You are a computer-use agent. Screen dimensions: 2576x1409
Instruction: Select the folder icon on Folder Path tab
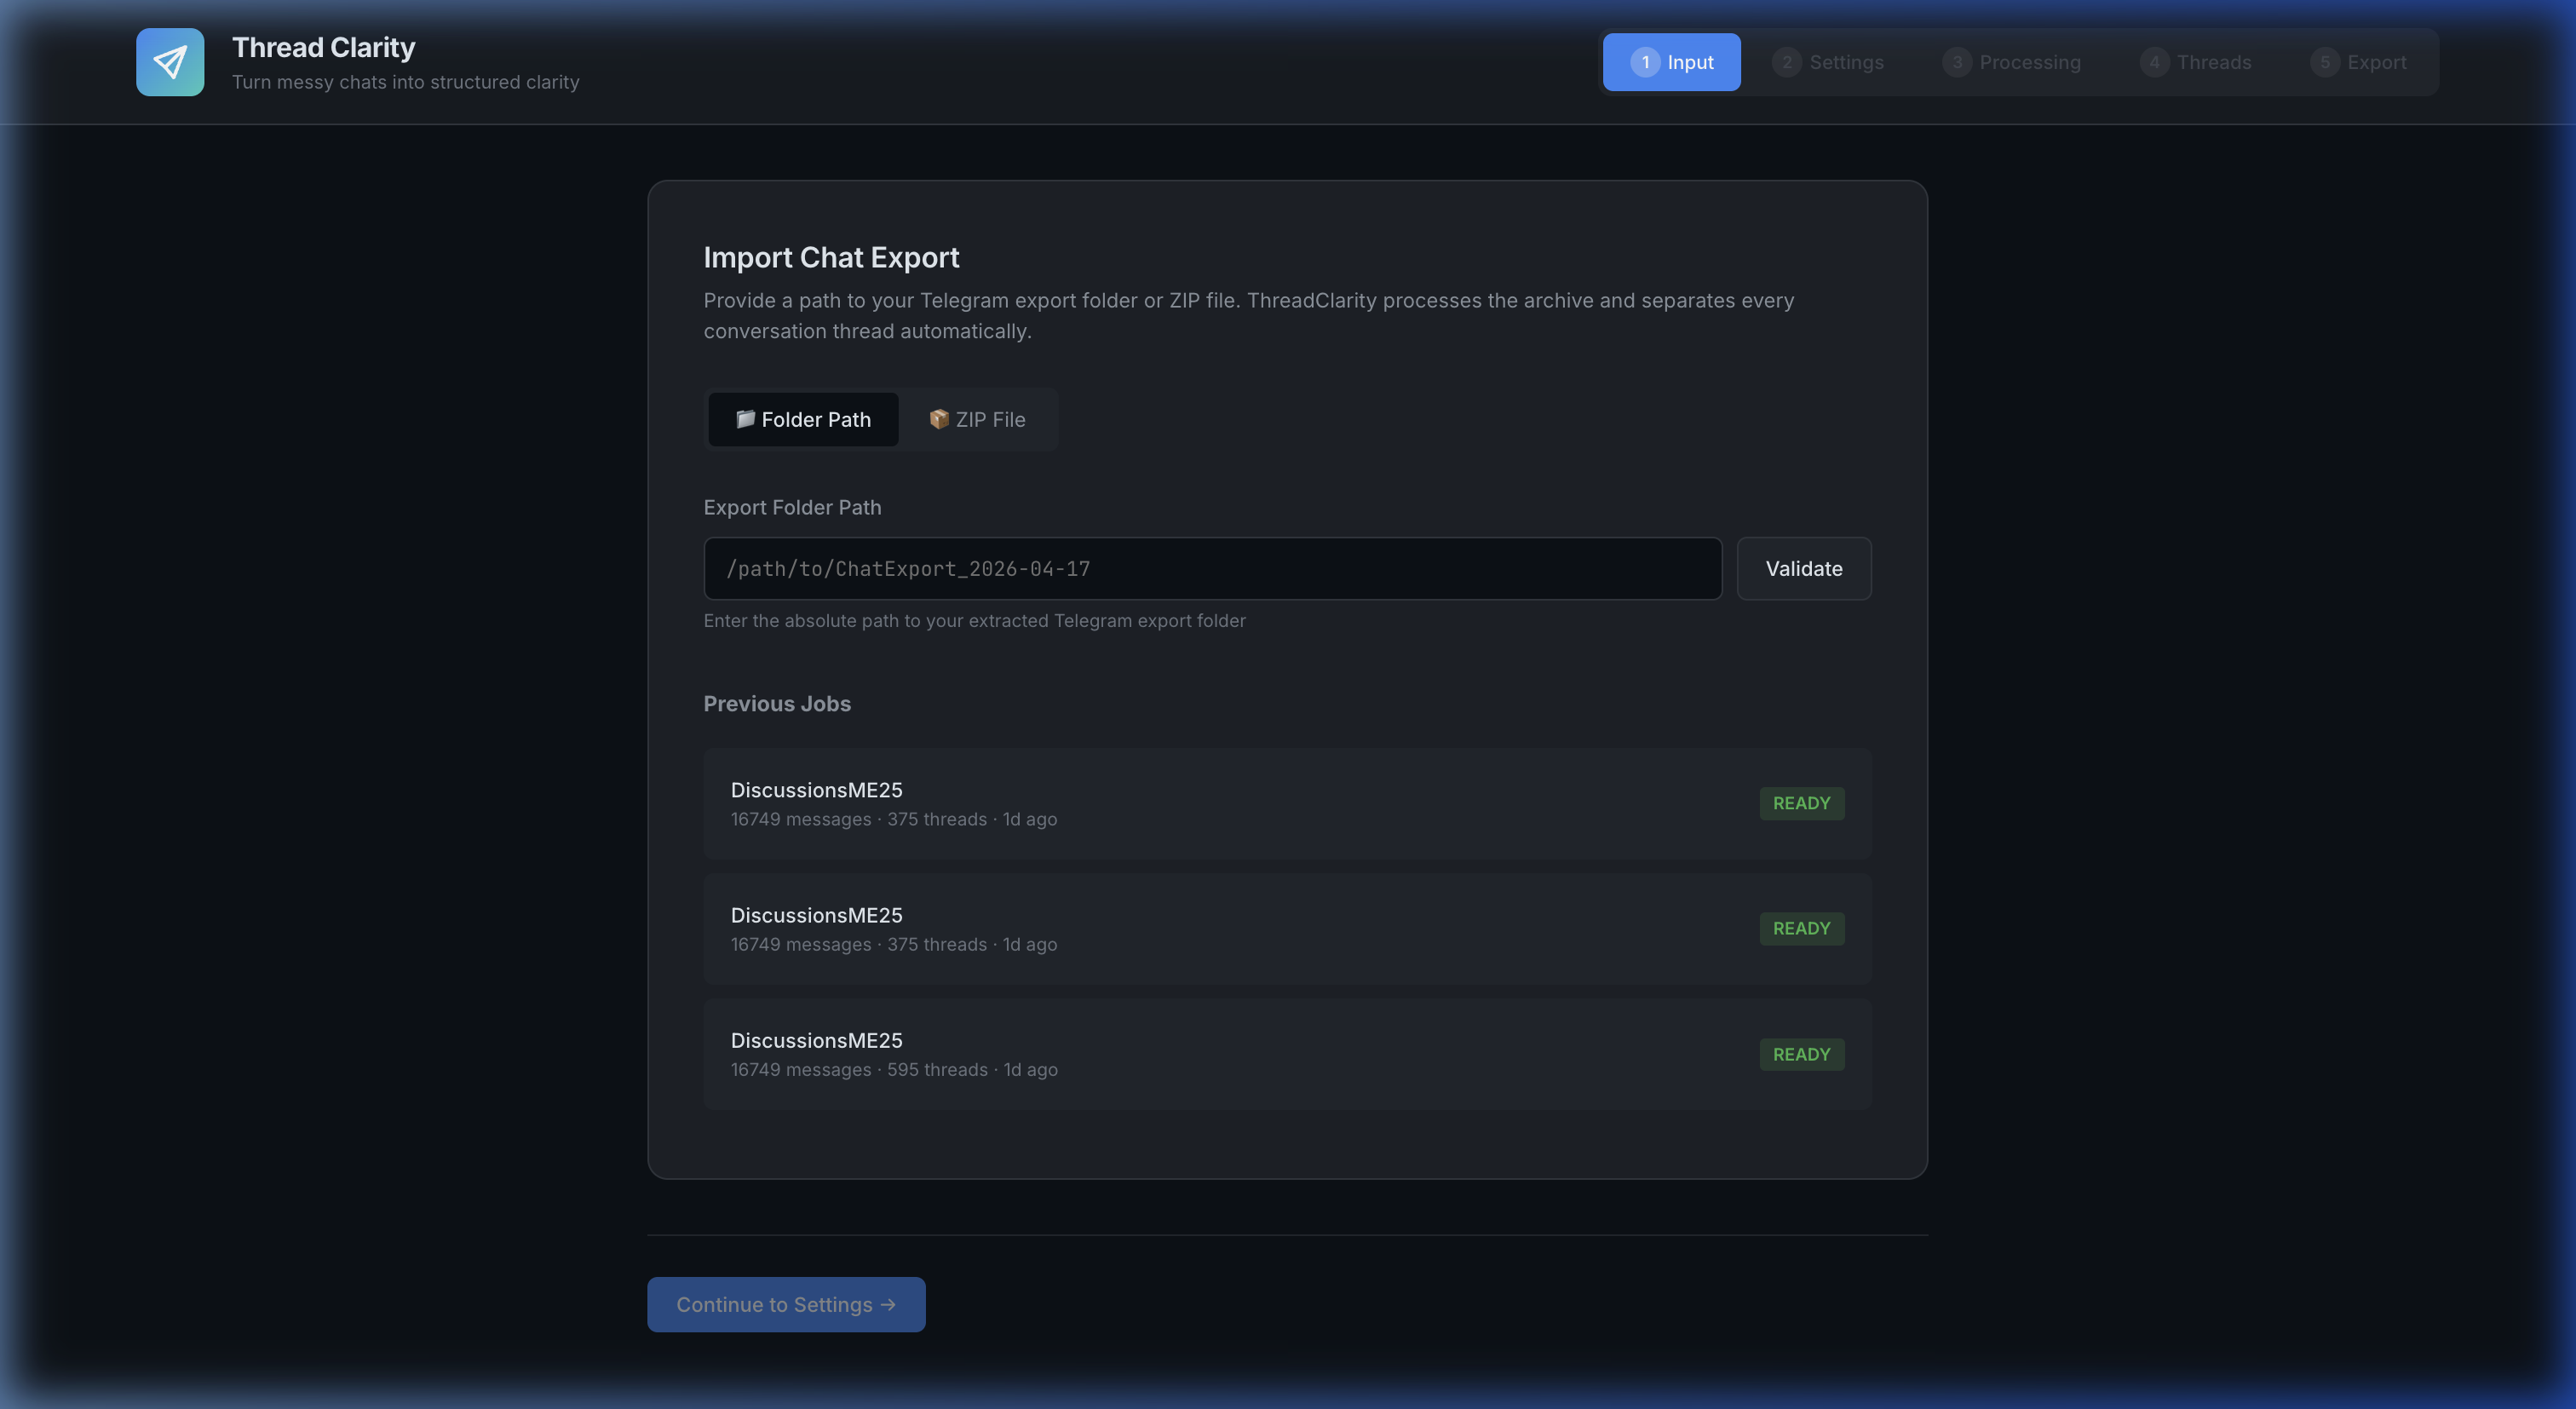pos(745,419)
